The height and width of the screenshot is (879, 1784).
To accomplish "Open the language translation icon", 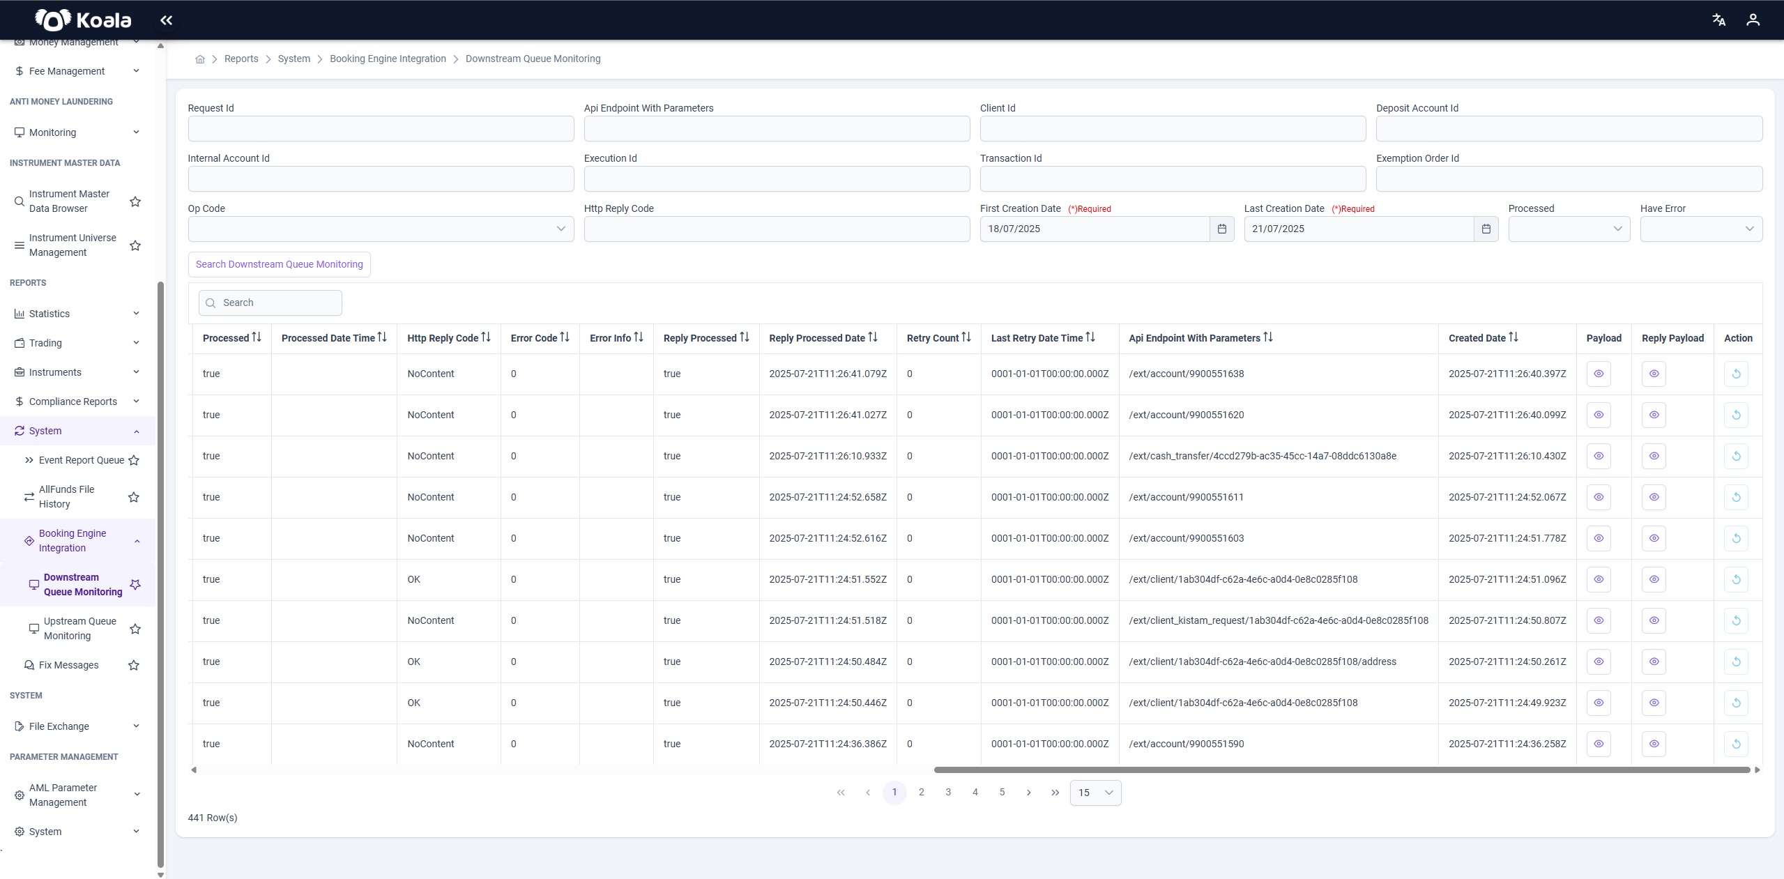I will (1718, 20).
